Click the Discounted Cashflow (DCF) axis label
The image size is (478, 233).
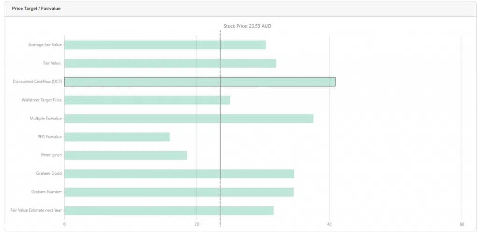point(37,82)
